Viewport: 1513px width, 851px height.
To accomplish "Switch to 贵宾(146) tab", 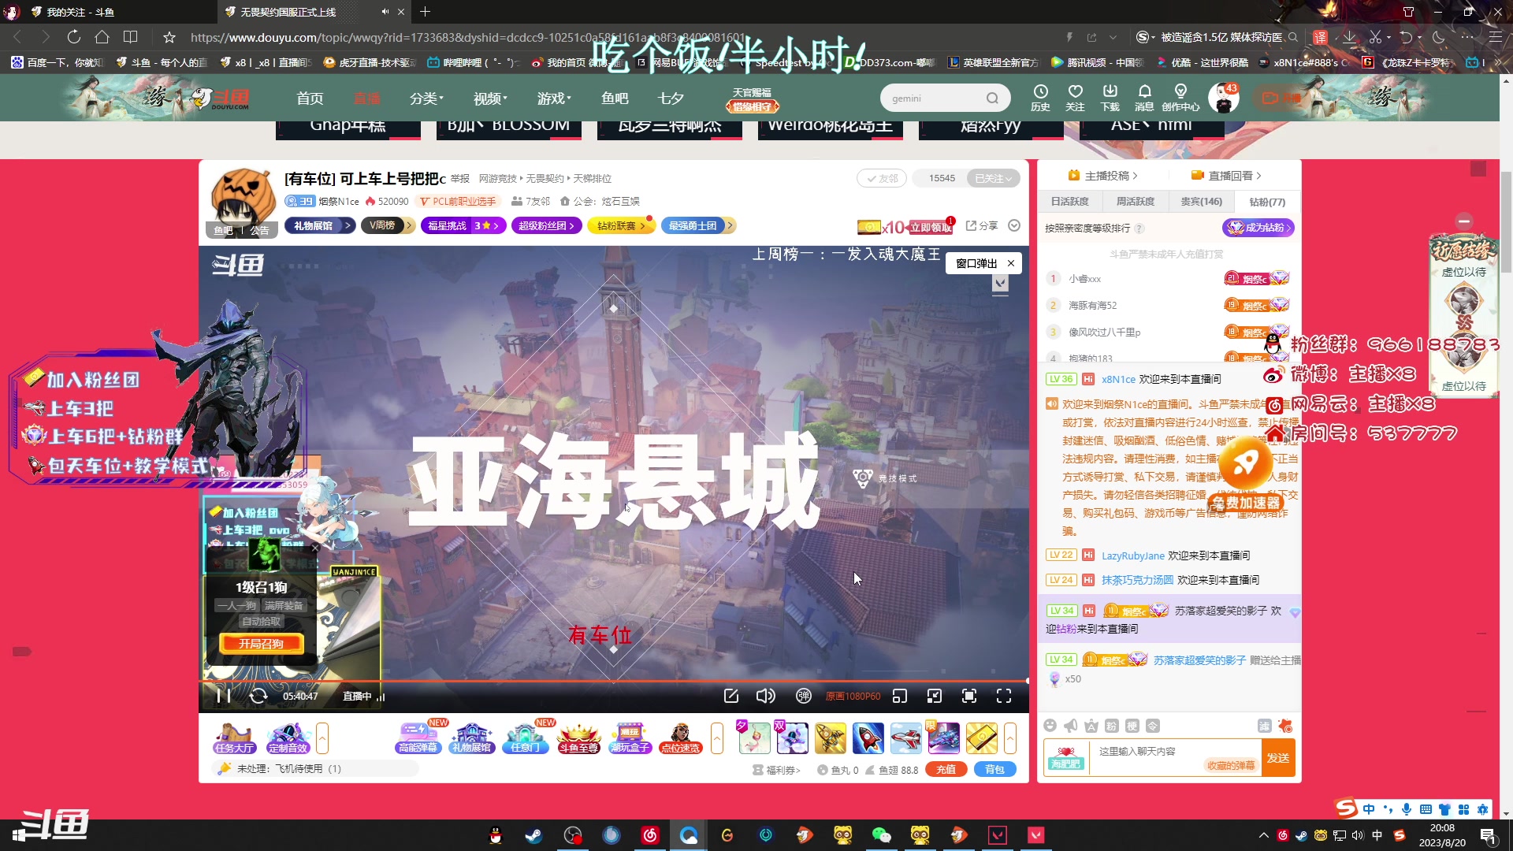I will pyautogui.click(x=1201, y=202).
